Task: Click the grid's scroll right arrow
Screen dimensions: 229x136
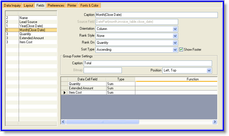Action: click(214, 122)
